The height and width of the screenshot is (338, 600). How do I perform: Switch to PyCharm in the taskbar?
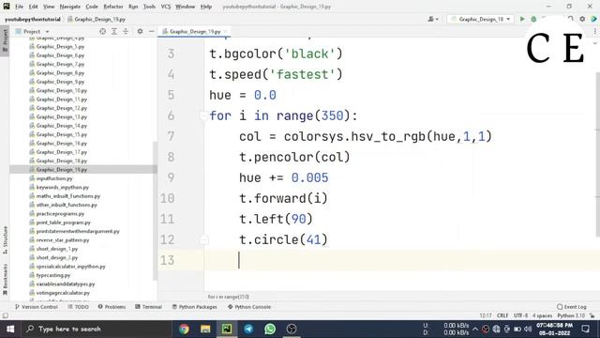pos(227,329)
